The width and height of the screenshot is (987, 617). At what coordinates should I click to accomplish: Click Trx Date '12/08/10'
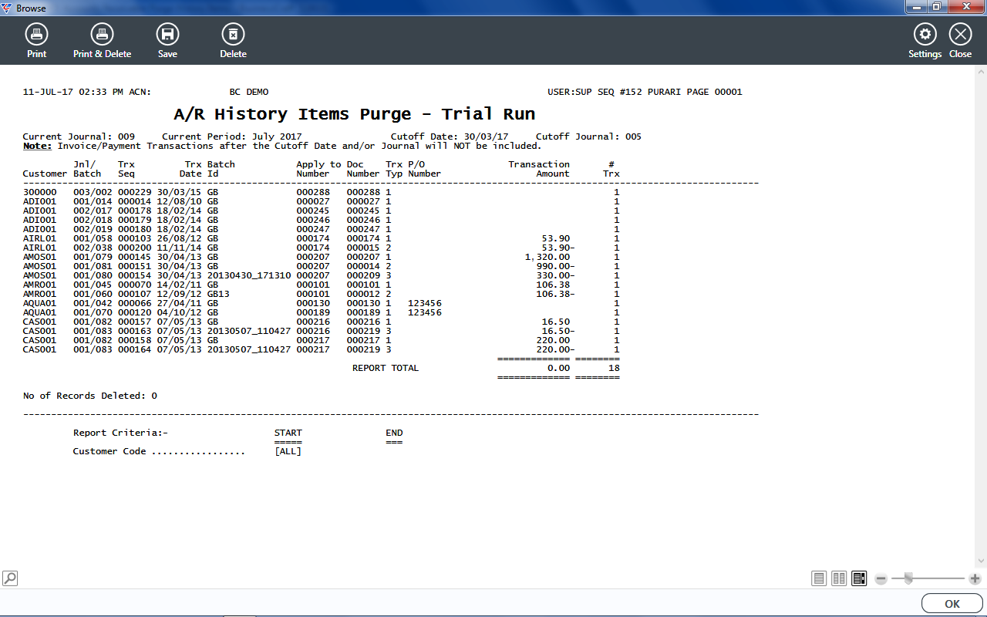179,201
